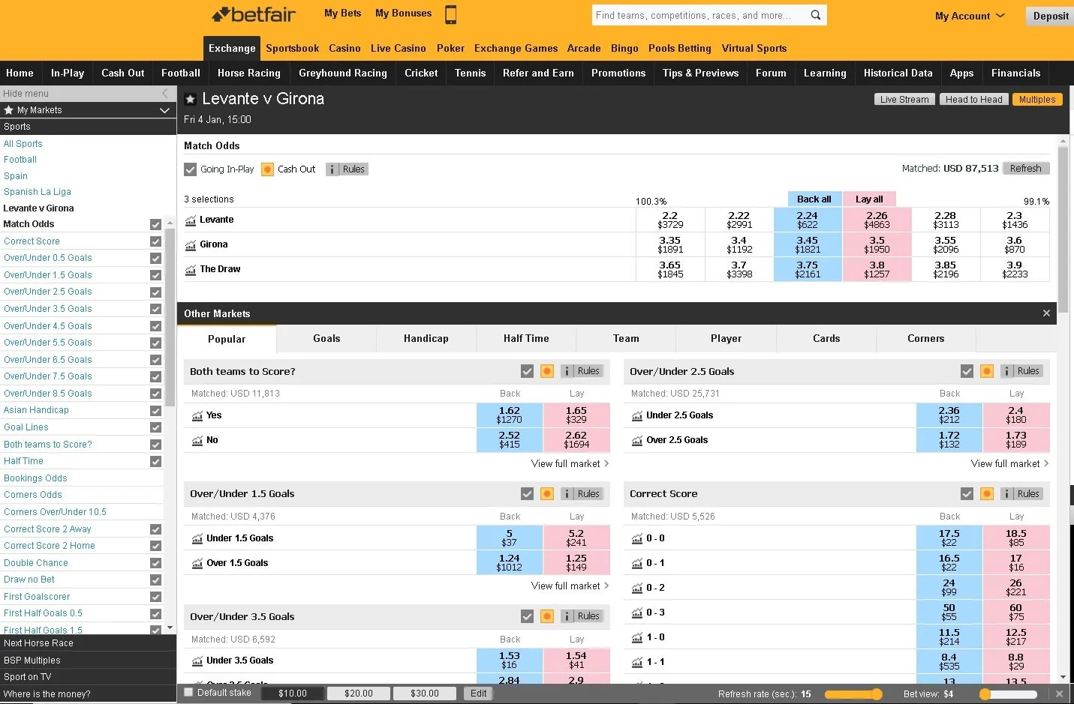
Task: Click the Cash Out icon under Match Odds
Action: tap(267, 169)
